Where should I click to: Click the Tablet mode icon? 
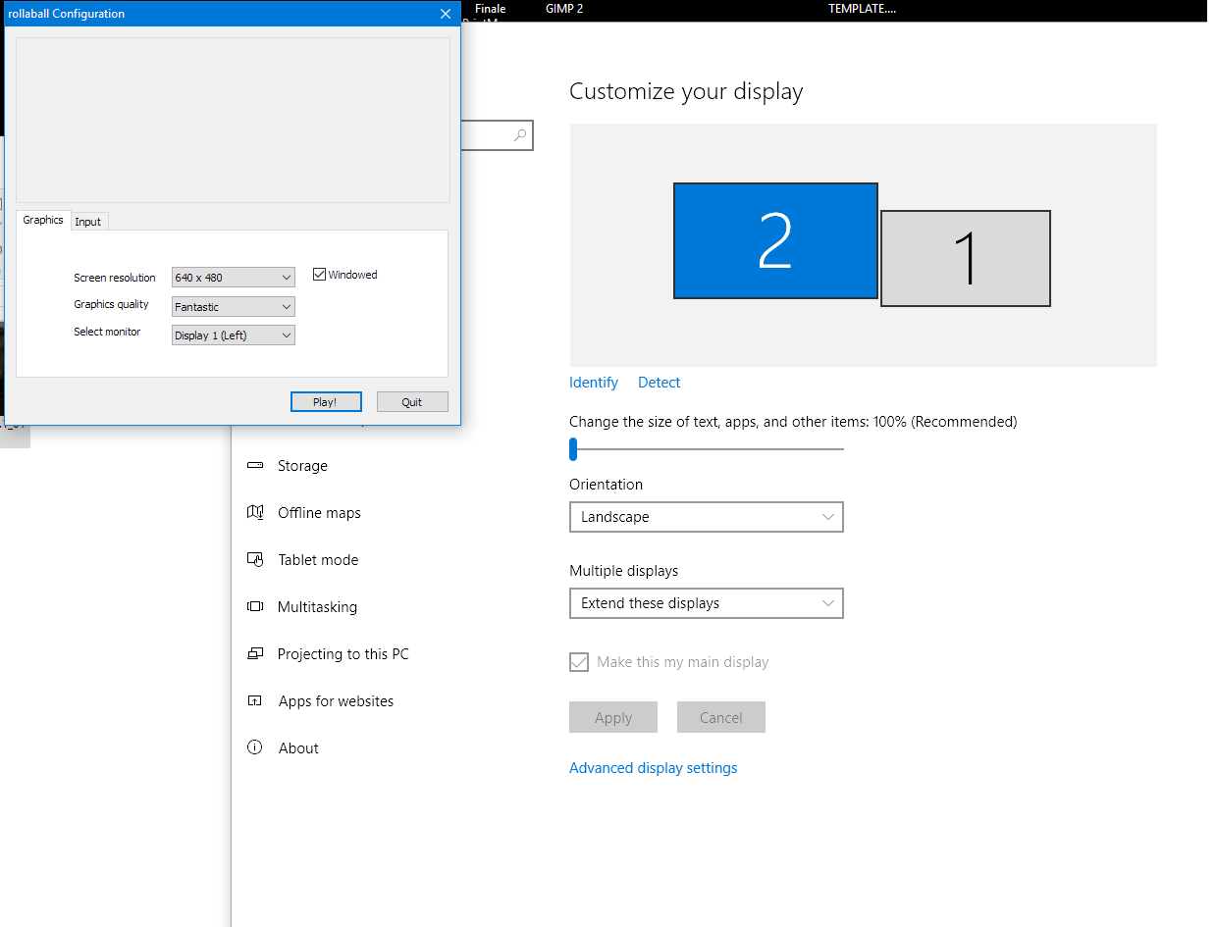click(x=256, y=559)
